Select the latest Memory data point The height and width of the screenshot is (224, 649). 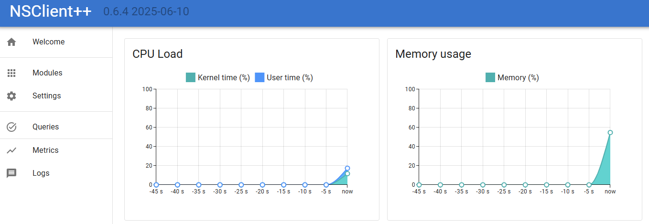pos(610,133)
